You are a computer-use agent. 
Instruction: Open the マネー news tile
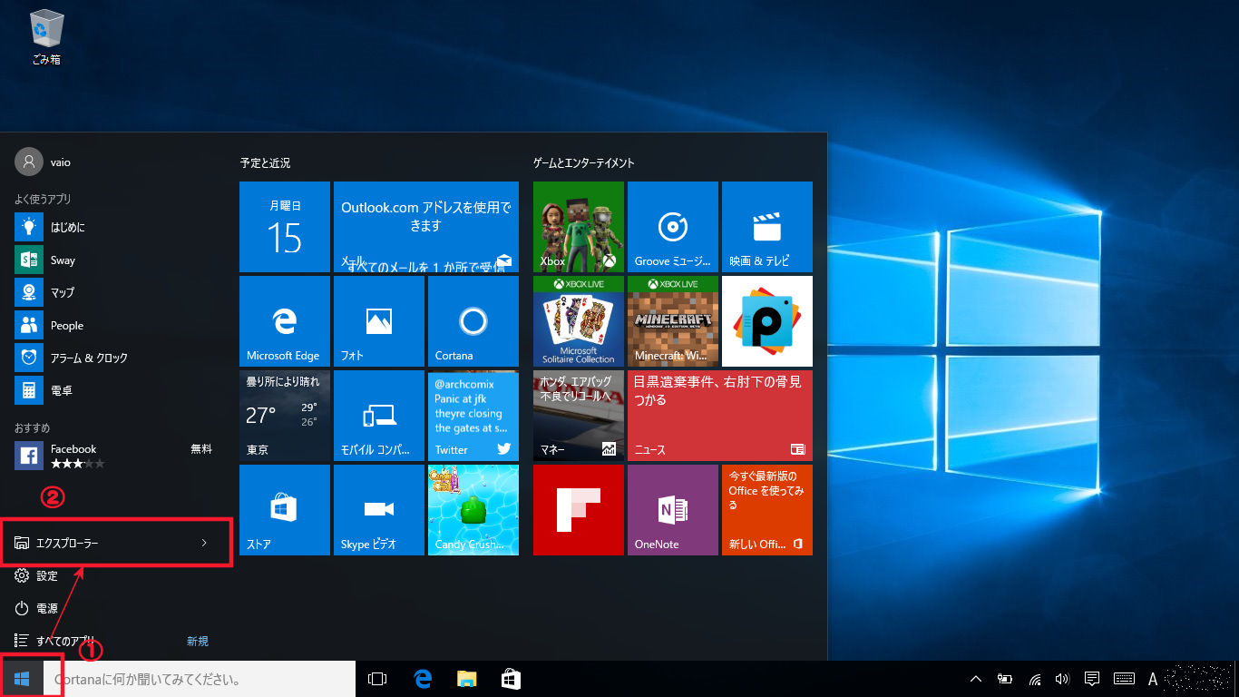tap(579, 416)
